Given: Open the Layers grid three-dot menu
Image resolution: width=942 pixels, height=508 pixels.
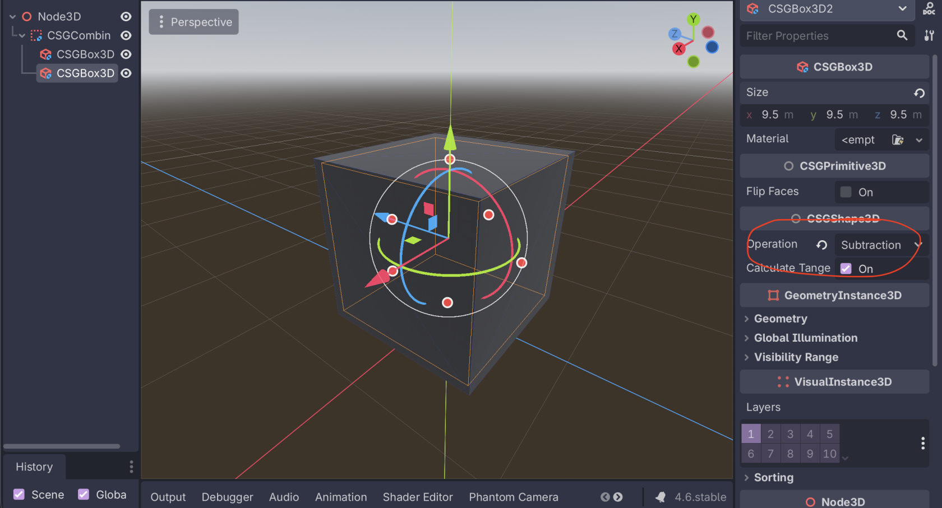Looking at the screenshot, I should (922, 443).
